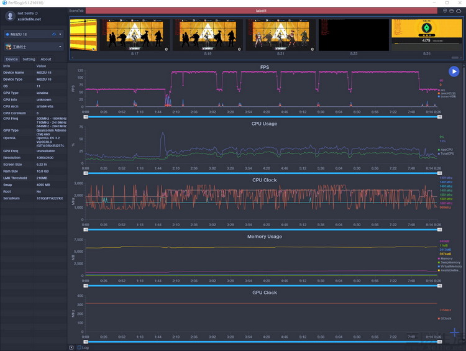The height and width of the screenshot is (351, 466).
Task: Click the Resolution value 1080x2400
Action: coord(45,158)
